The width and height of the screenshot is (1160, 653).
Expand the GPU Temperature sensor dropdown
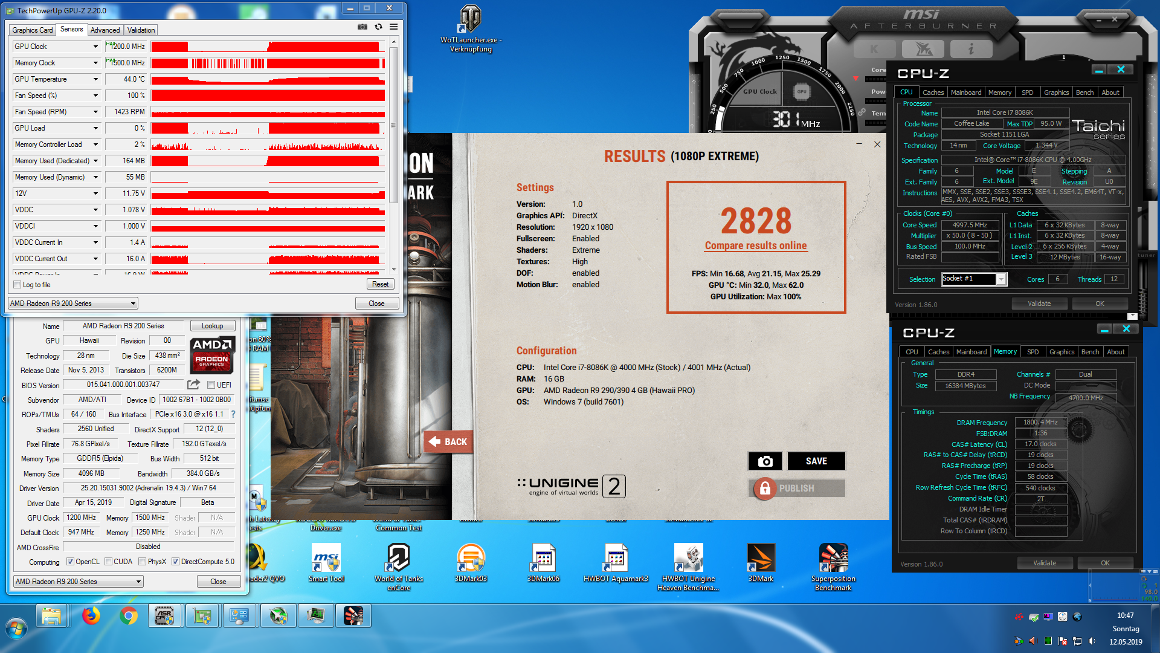click(x=95, y=79)
